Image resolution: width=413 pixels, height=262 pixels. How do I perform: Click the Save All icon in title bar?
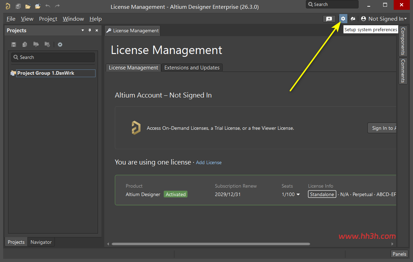18,6
